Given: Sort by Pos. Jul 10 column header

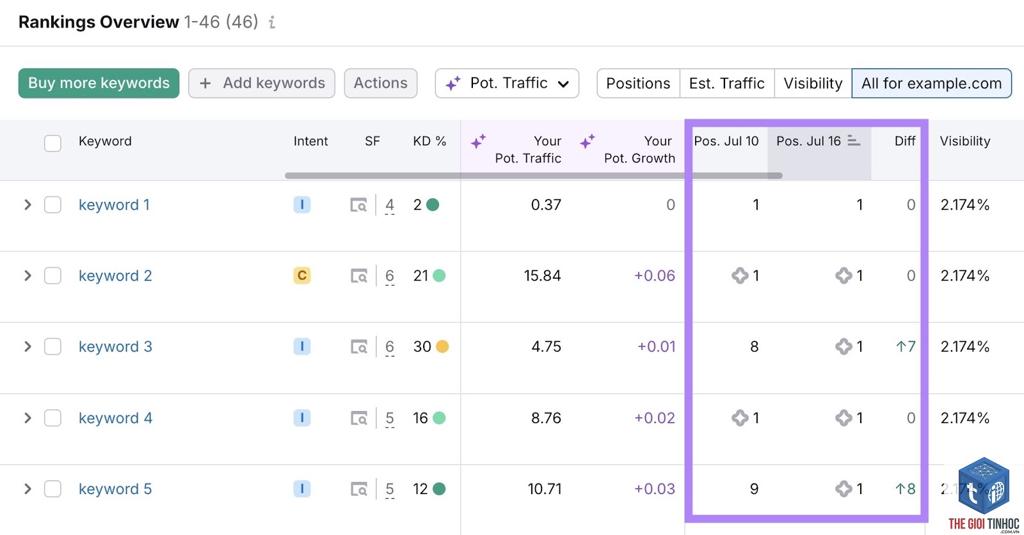Looking at the screenshot, I should click(x=726, y=141).
